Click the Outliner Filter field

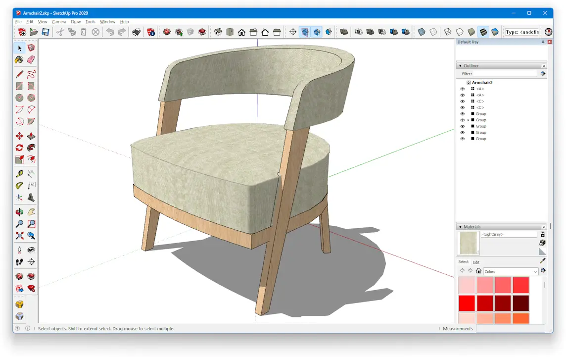pos(505,74)
